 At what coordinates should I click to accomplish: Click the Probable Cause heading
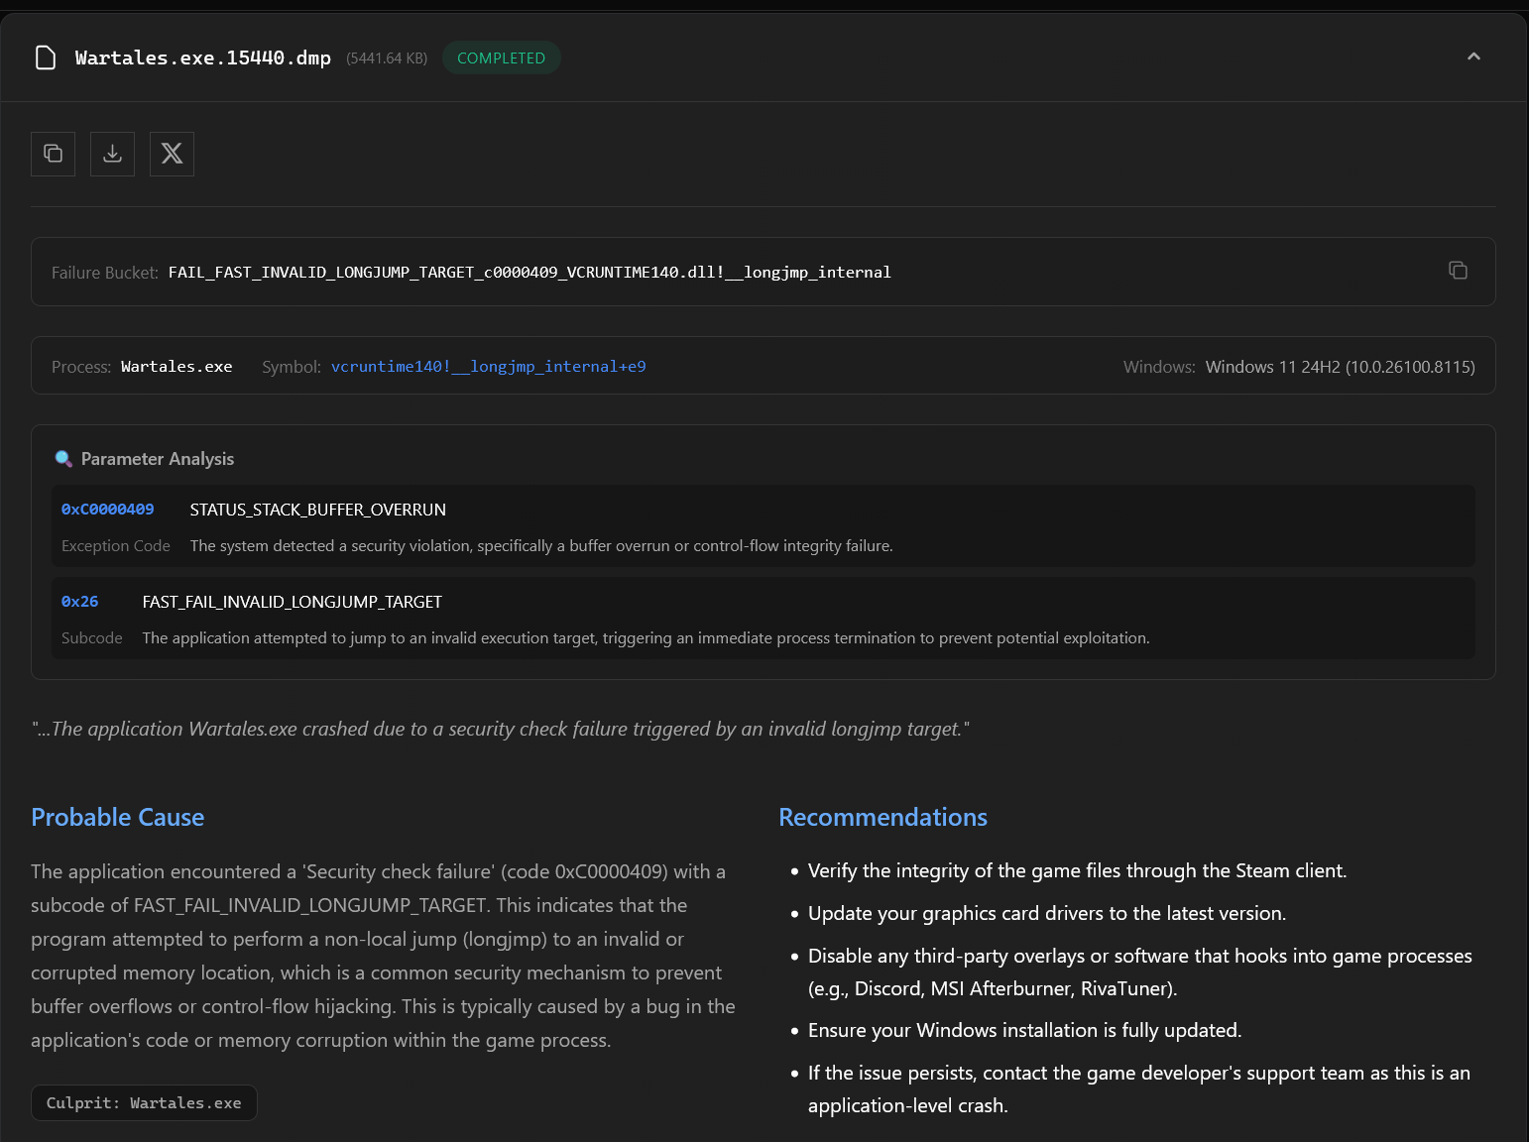click(x=117, y=817)
